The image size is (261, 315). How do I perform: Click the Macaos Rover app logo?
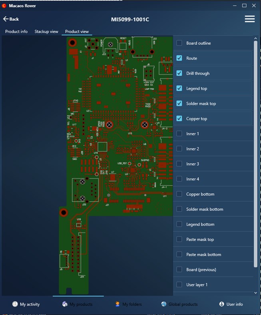(4, 6)
